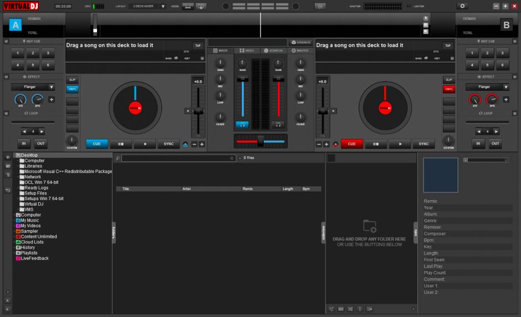Click the crossfader handle
This screenshot has height=317, width=521.
pyautogui.click(x=260, y=141)
